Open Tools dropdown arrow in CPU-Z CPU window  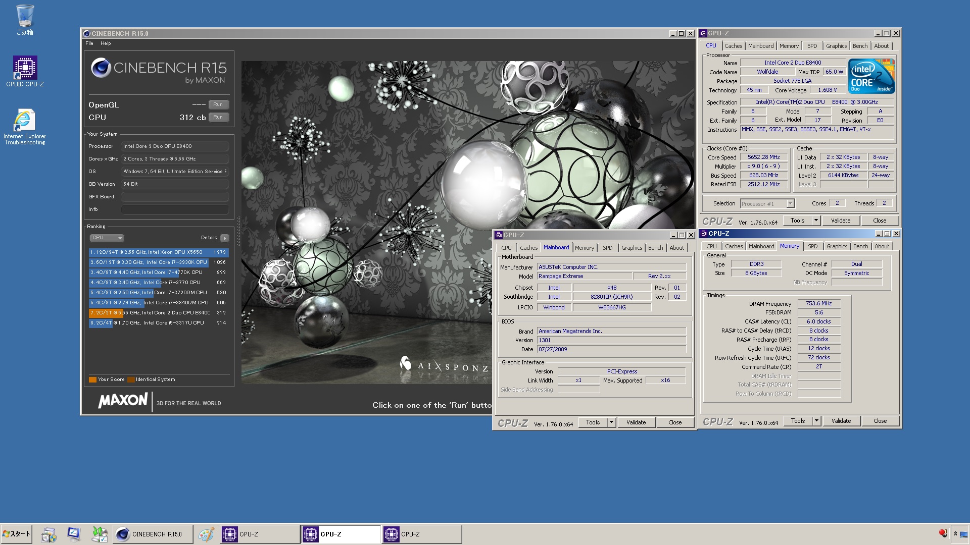(815, 221)
